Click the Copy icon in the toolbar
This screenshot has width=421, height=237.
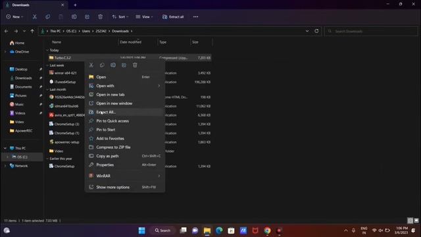click(48, 16)
